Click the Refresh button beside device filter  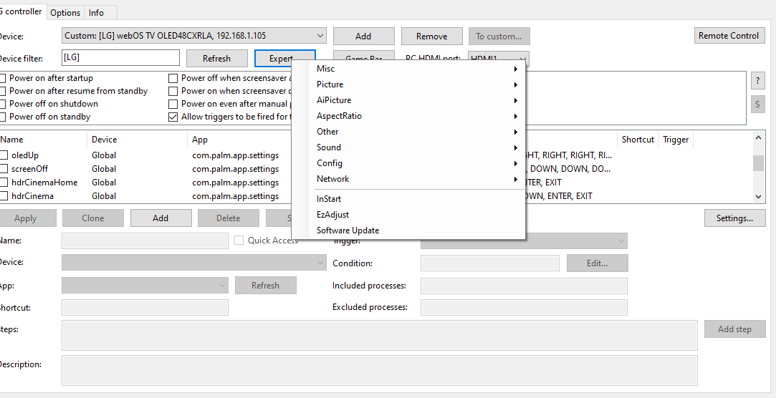coord(216,59)
